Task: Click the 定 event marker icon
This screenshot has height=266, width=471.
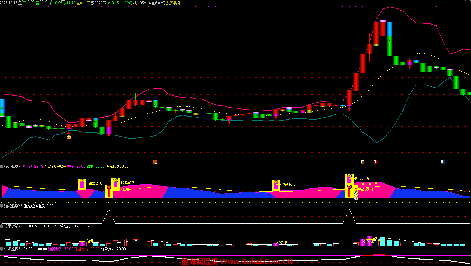Action: pos(155,162)
